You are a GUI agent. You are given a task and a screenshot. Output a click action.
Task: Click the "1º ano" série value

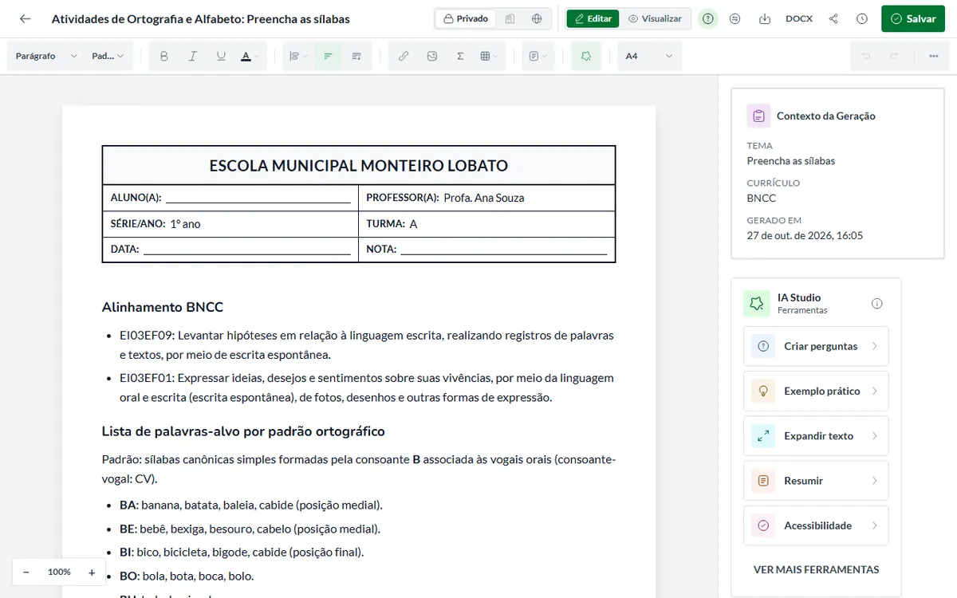(185, 224)
